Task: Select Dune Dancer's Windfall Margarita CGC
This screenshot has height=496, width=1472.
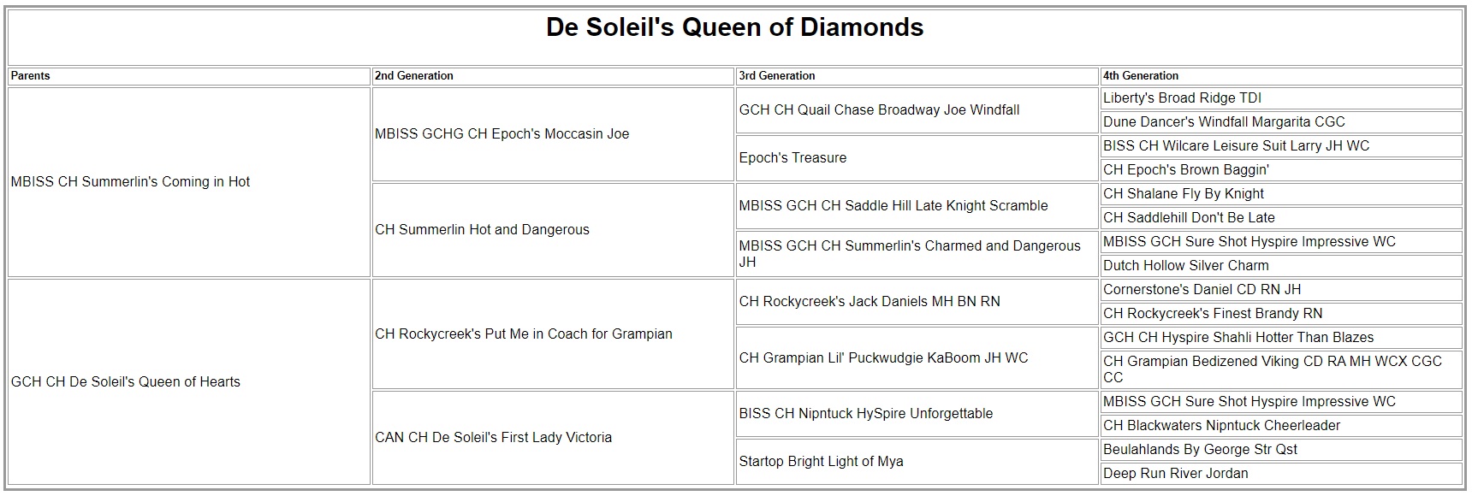Action: (x=1224, y=122)
